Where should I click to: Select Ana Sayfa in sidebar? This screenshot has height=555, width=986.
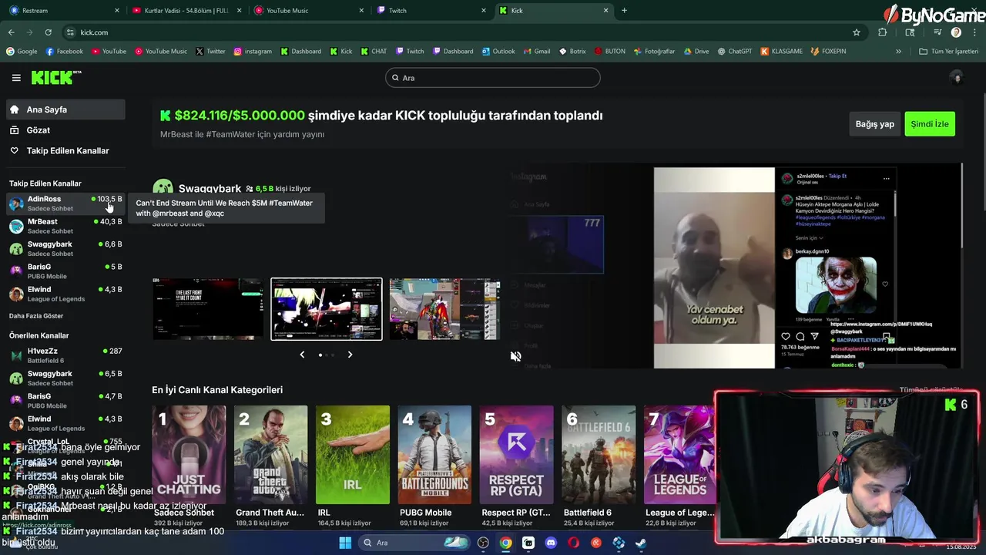point(65,109)
